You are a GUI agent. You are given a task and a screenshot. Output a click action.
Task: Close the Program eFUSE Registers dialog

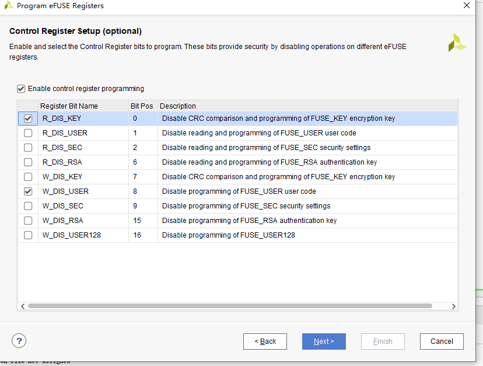(467, 6)
